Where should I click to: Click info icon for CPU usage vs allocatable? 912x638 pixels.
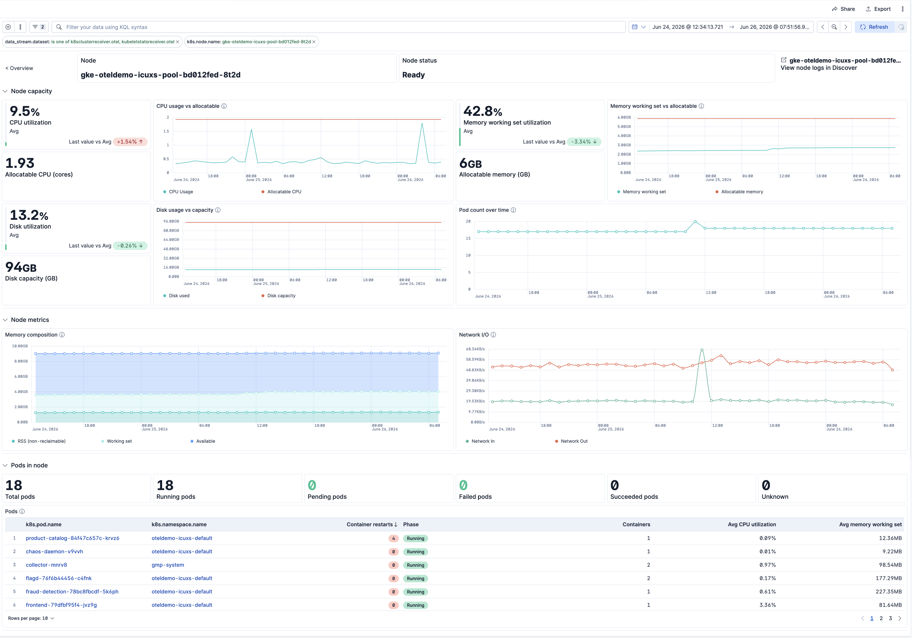[x=224, y=106]
